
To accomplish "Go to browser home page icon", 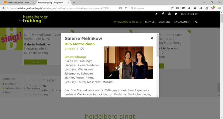I will tap(195, 8).
